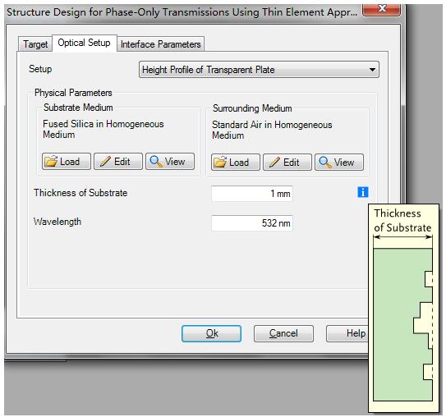Click the Cancel button
Screen dimensions: 446x417
[283, 333]
